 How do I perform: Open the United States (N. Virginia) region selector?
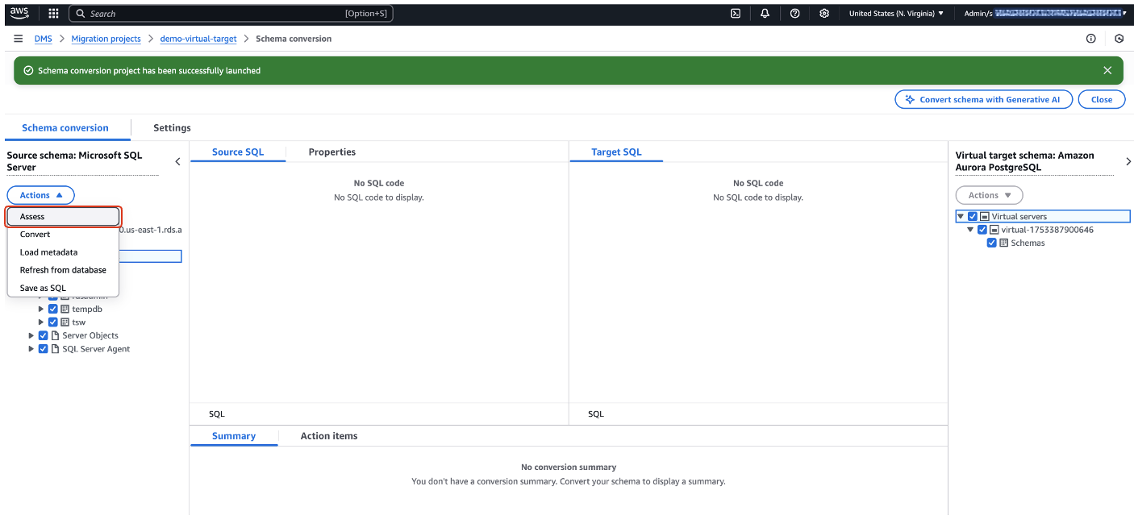896,14
